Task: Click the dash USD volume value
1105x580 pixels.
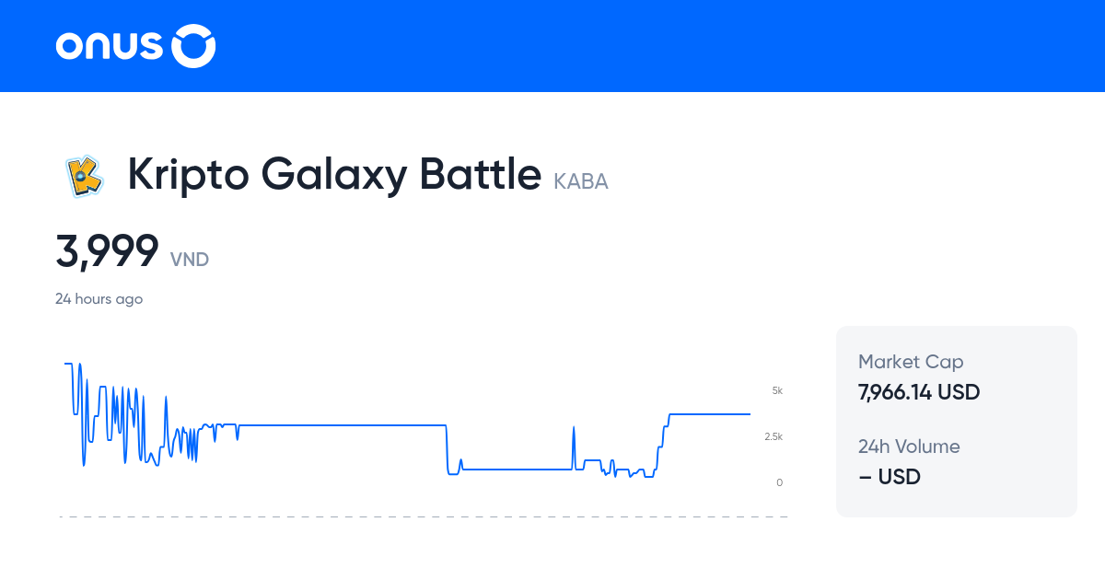Action: (890, 477)
